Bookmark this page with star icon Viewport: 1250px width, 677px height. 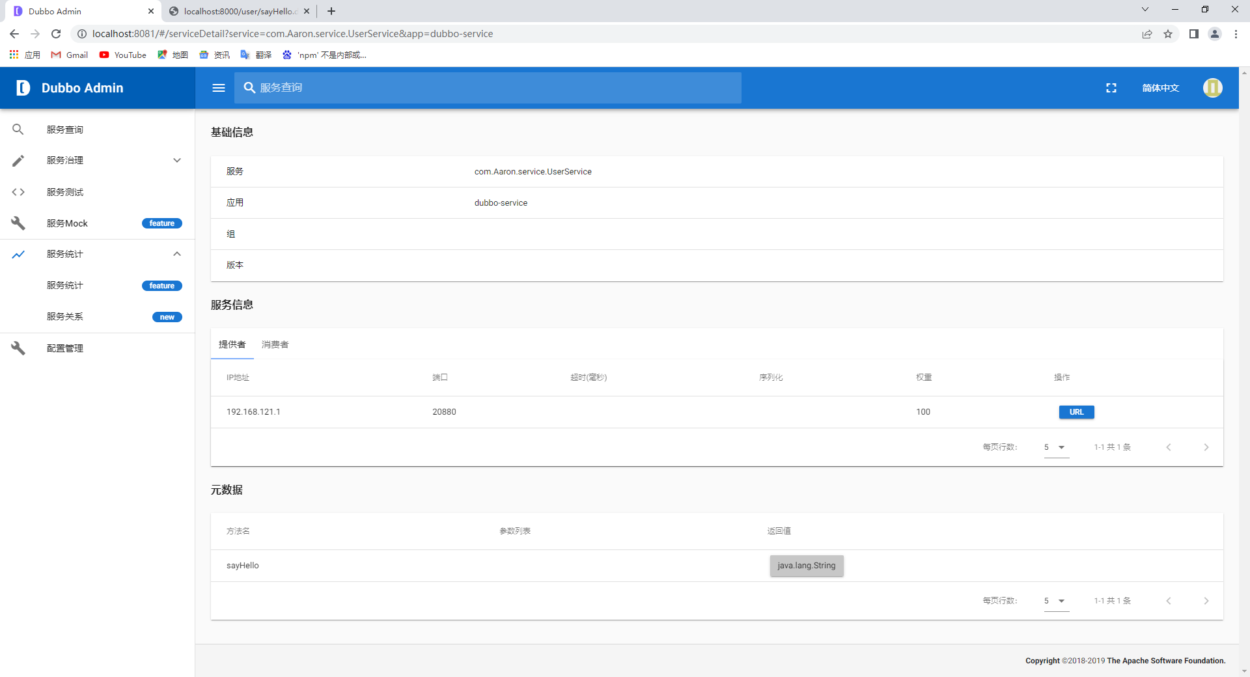1168,34
